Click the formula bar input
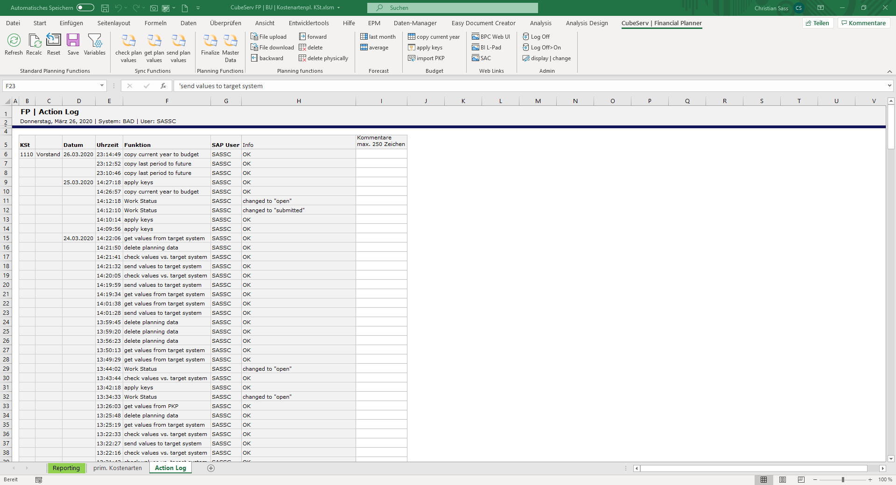 tap(530, 86)
